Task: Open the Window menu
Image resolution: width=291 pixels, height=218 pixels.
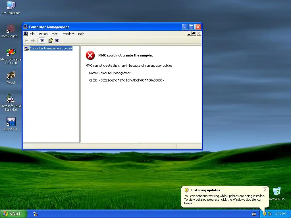Action: coord(68,34)
